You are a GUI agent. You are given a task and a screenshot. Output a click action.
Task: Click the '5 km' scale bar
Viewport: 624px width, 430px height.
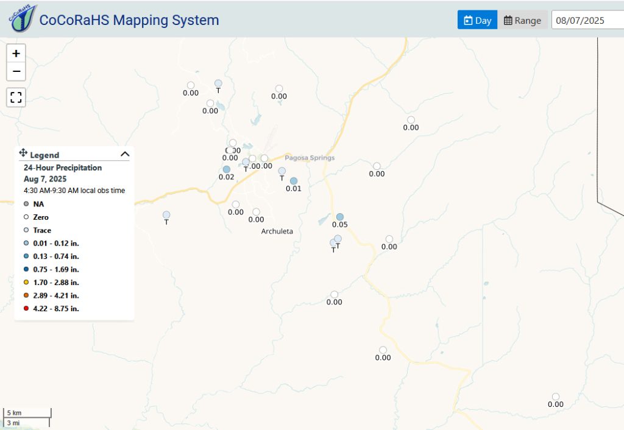click(x=27, y=413)
